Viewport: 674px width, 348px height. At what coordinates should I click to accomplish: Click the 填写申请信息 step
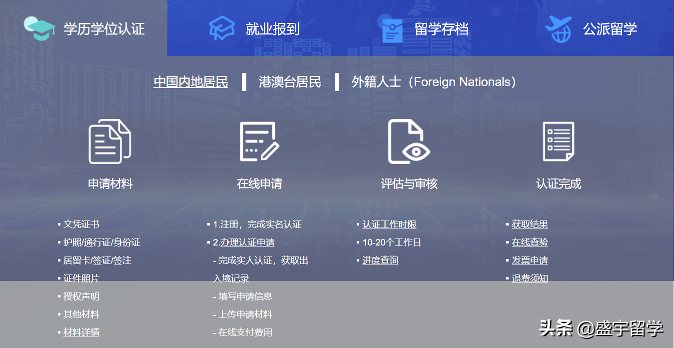point(243,296)
